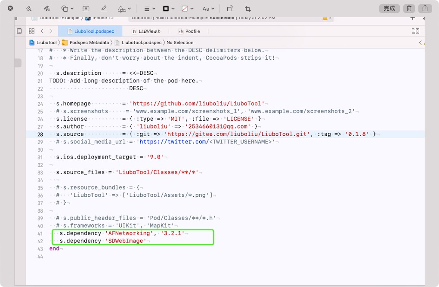Click the DESC delimiter on line 22

[136, 89]
